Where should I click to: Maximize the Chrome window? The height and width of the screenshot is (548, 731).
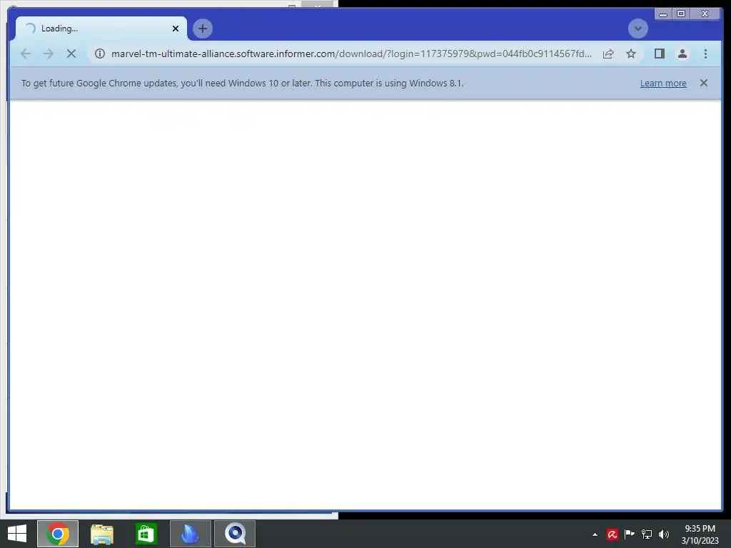680,14
